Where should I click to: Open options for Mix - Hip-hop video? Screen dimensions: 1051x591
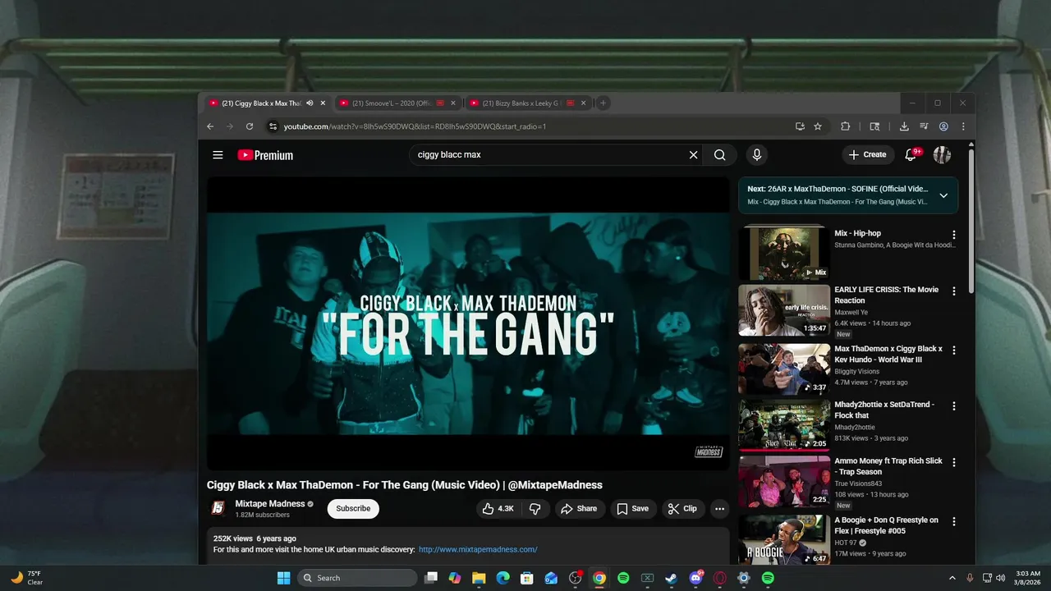[953, 235]
